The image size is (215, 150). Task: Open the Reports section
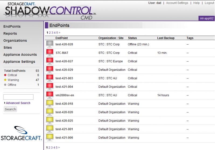tap(10, 33)
